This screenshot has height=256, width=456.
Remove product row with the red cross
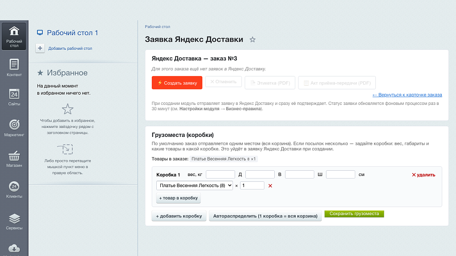pos(270,186)
